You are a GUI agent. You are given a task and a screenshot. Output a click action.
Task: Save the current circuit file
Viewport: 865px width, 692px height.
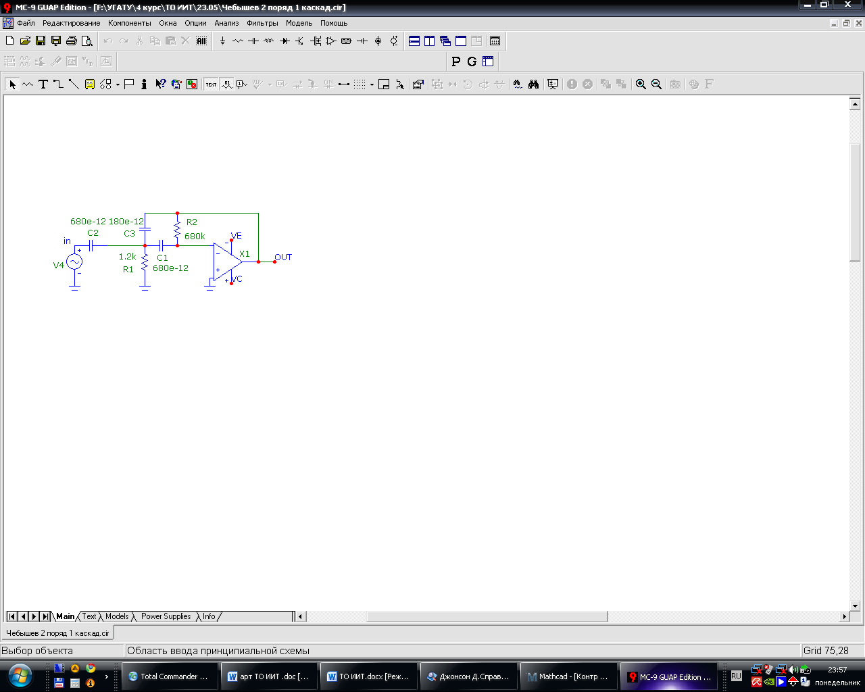(x=41, y=41)
